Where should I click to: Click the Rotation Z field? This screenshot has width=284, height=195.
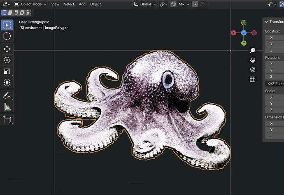click(x=275, y=77)
